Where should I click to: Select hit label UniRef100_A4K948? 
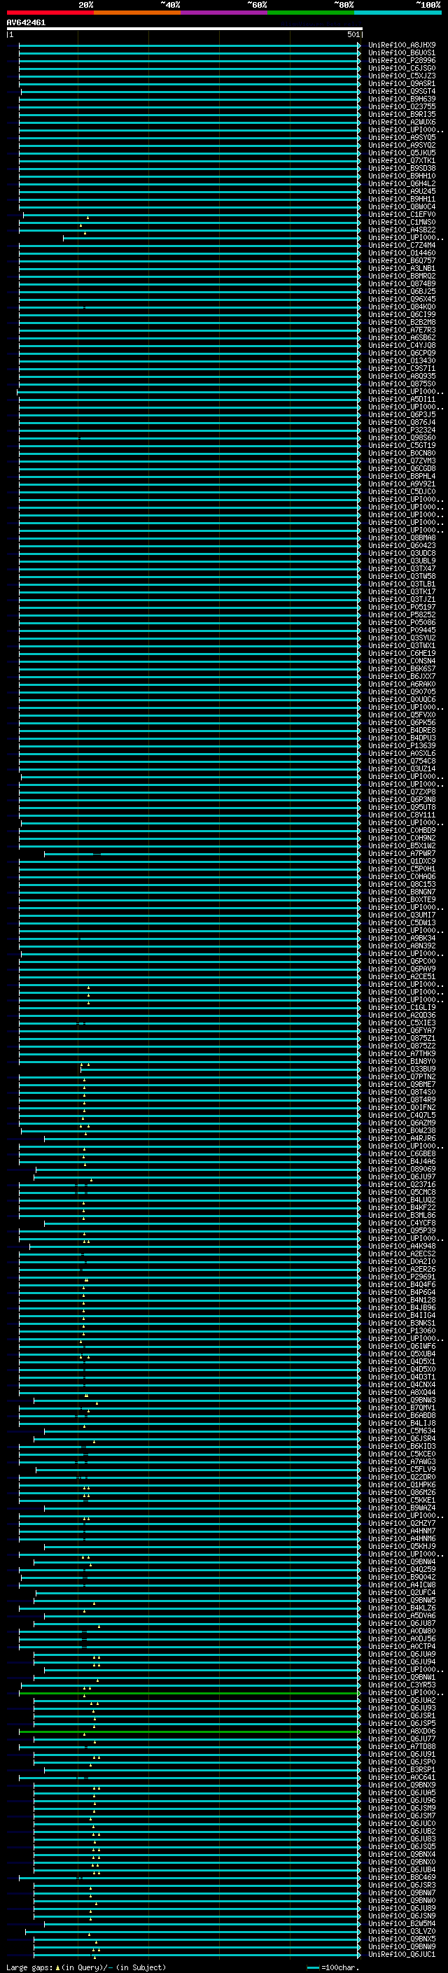point(402,1246)
